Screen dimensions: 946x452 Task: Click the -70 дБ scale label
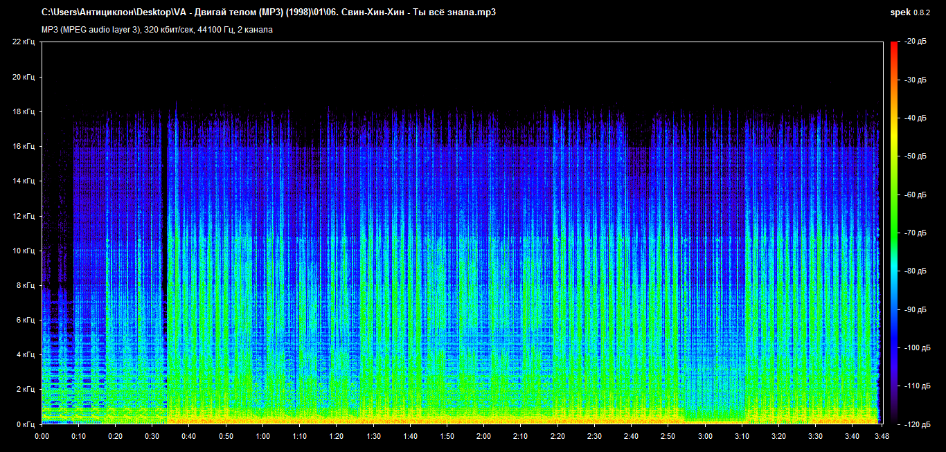click(913, 233)
